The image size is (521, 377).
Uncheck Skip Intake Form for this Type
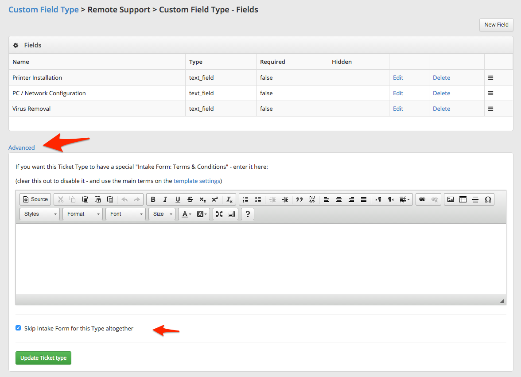tap(18, 328)
